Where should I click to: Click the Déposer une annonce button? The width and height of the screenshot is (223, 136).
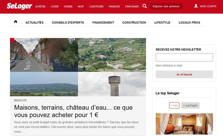pos(166,6)
